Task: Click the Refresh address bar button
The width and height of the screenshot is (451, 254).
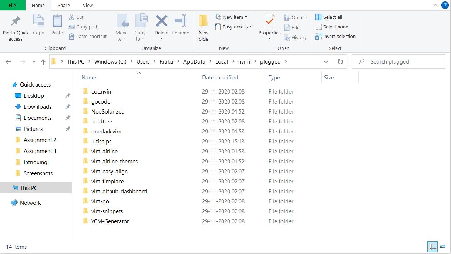Action: 340,62
